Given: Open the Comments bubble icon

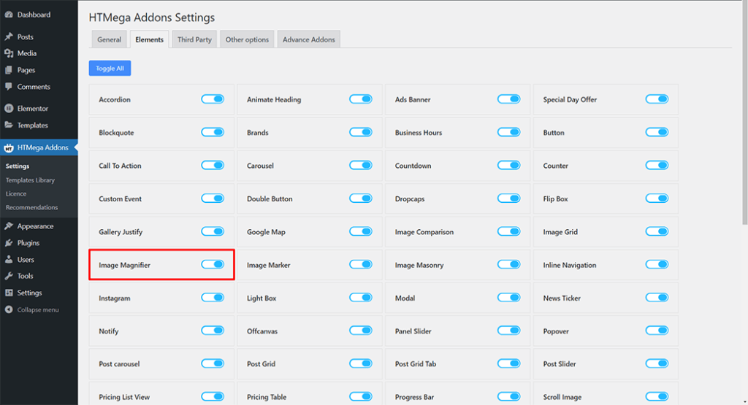Looking at the screenshot, I should point(9,87).
